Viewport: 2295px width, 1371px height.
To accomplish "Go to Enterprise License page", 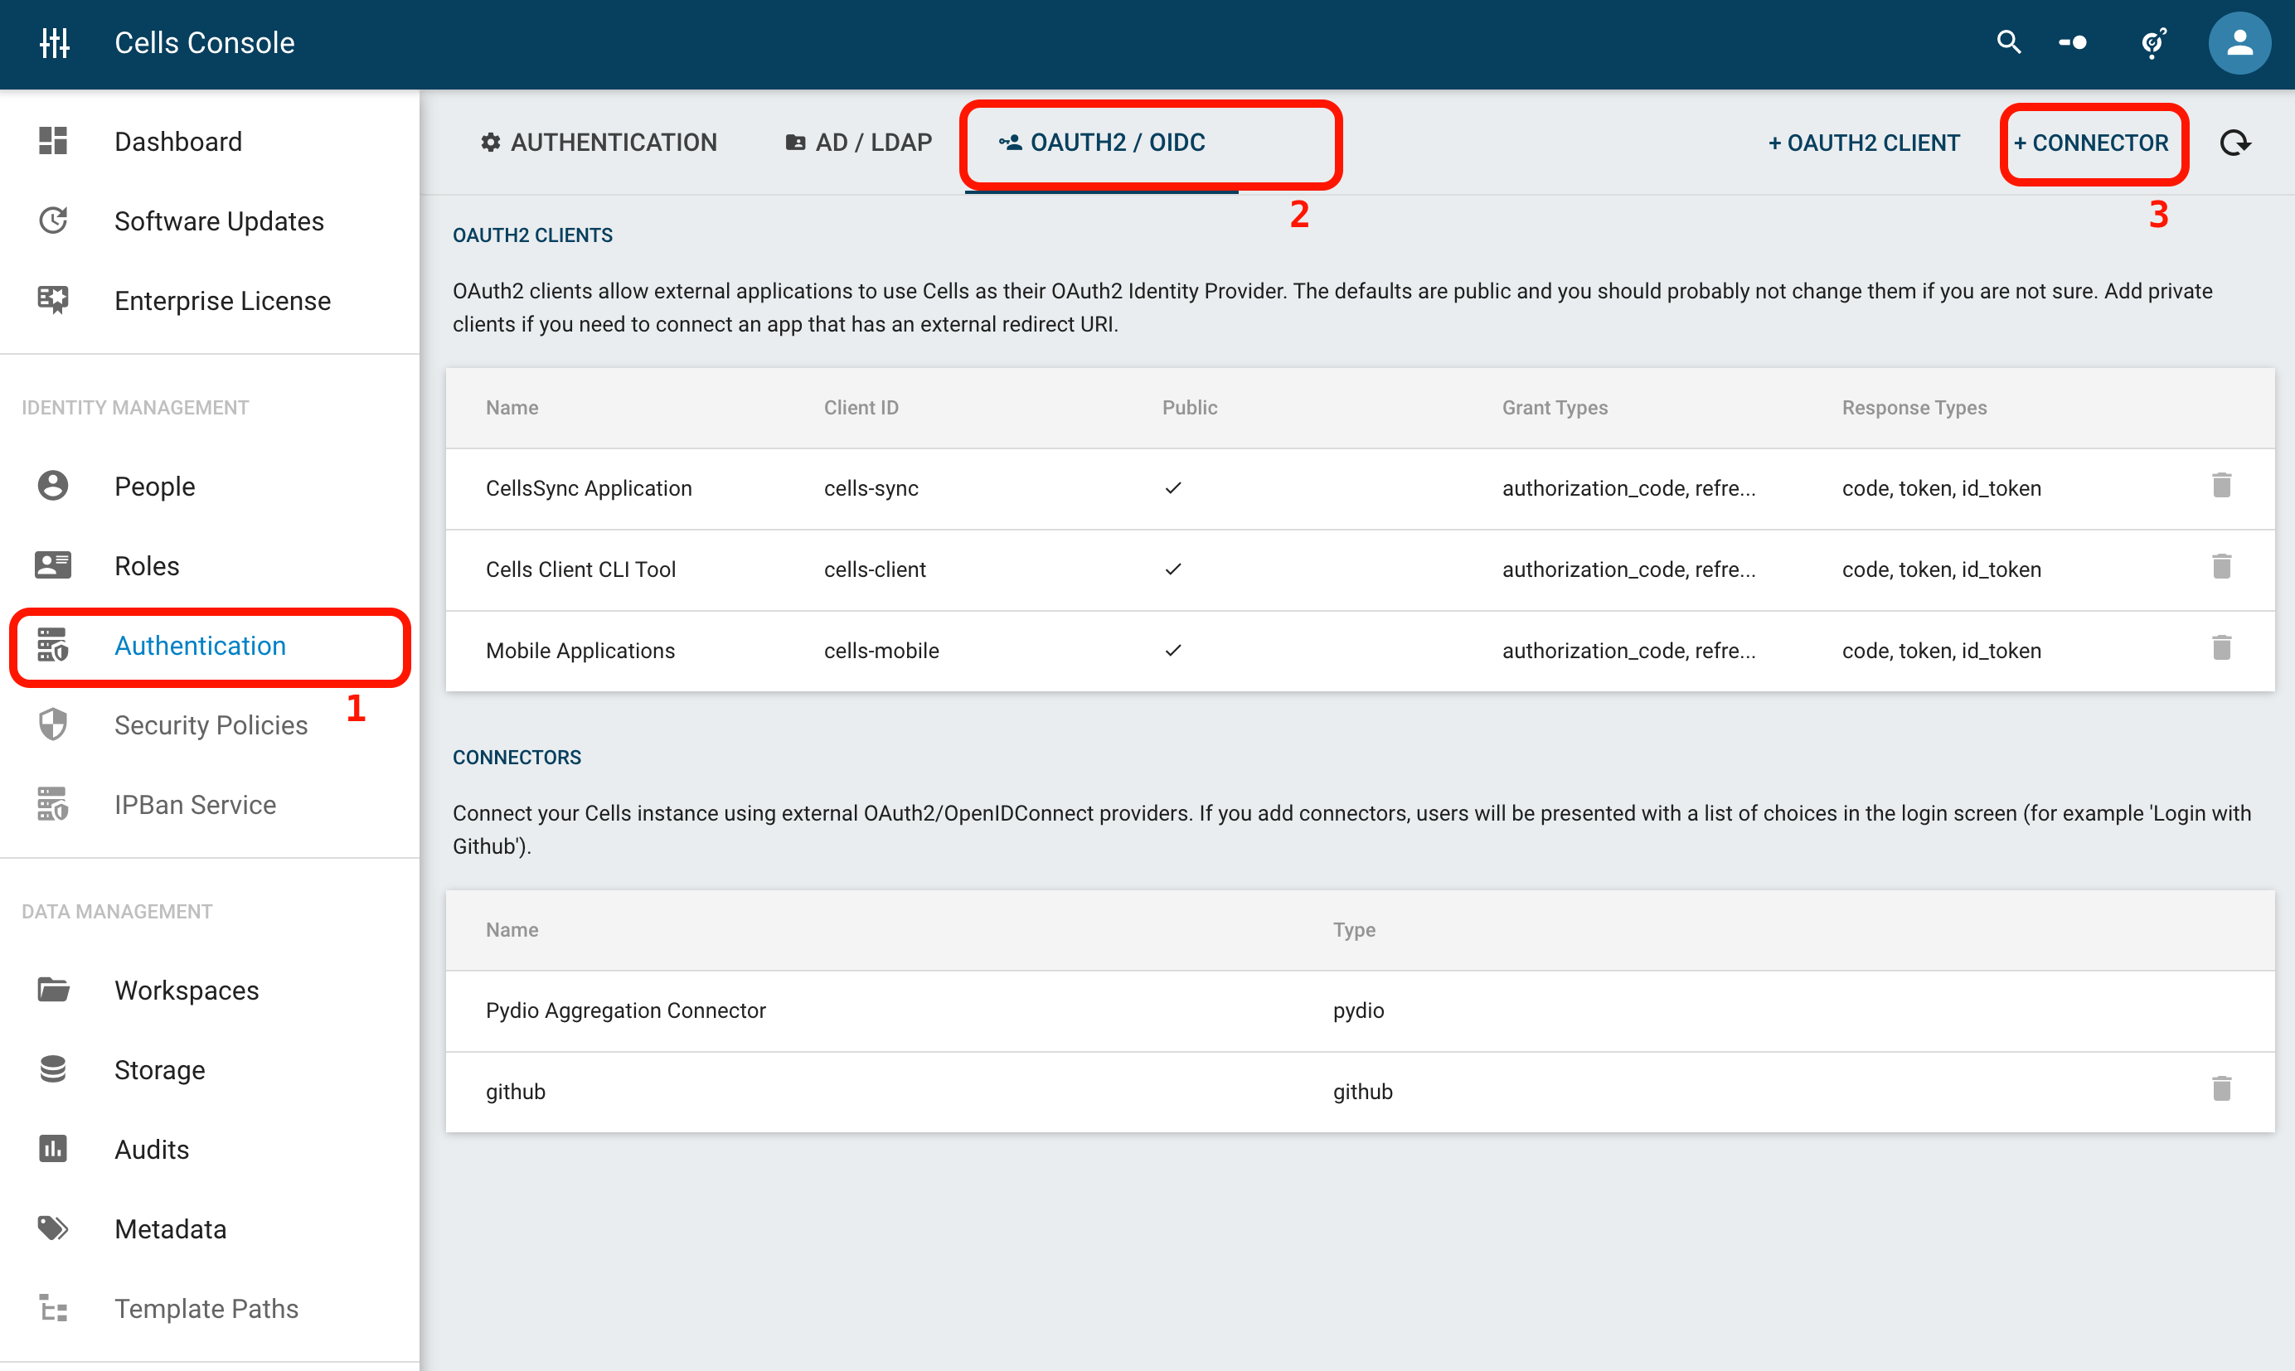I will tap(221, 300).
